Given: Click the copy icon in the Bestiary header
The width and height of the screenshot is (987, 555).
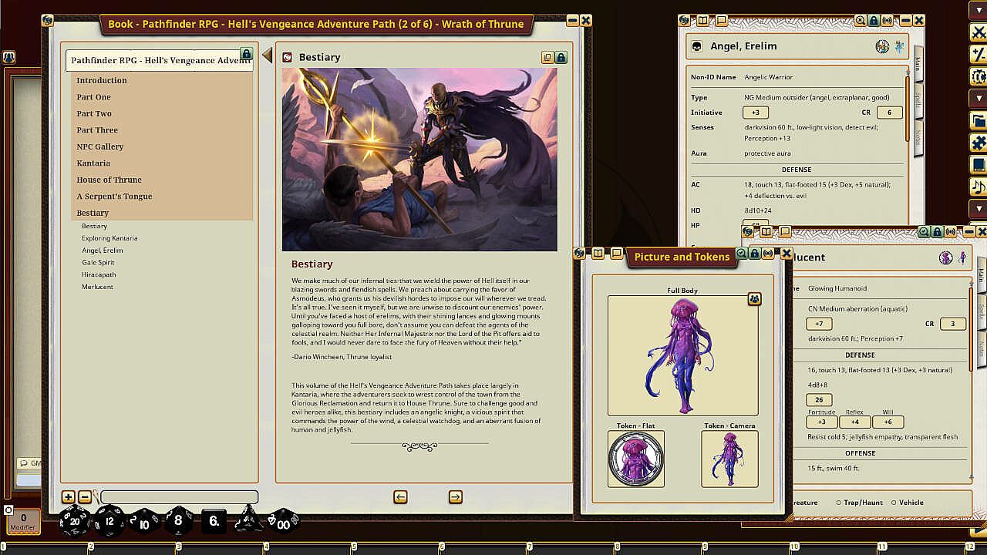Looking at the screenshot, I should click(547, 57).
